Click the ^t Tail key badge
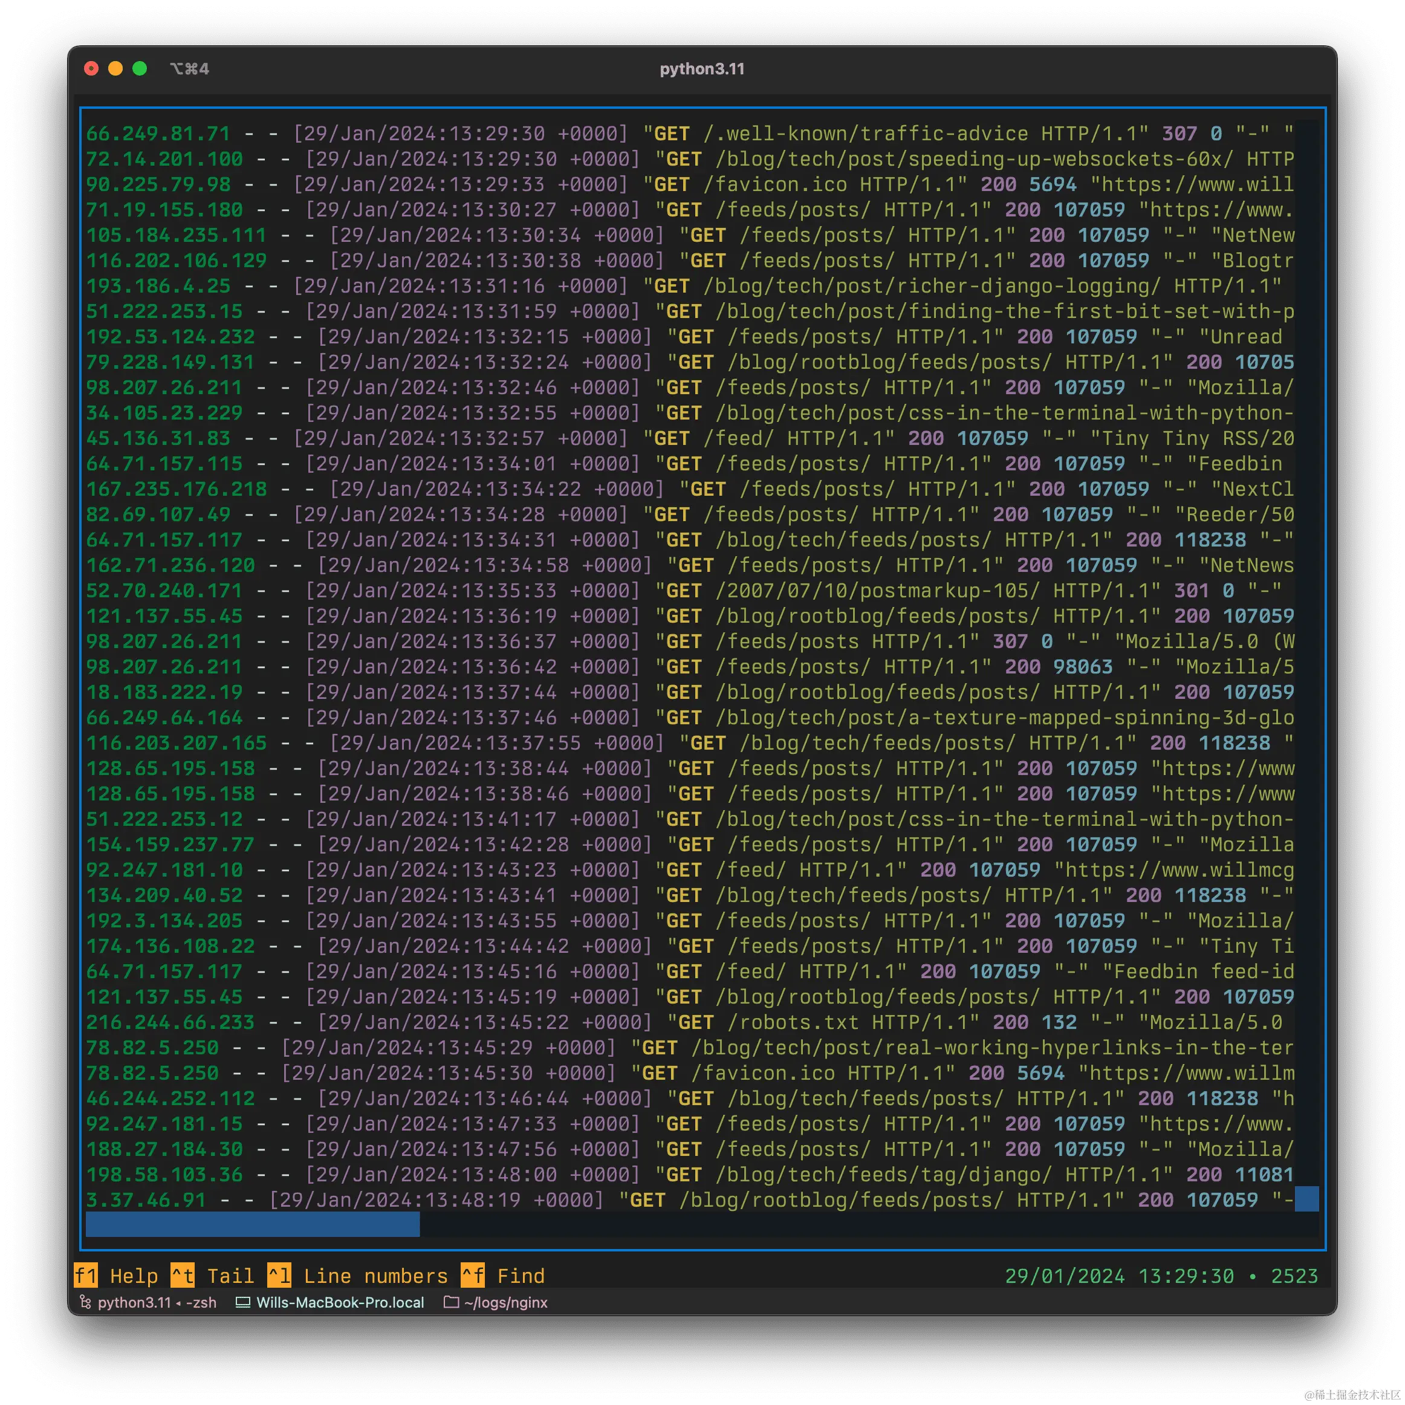 [x=183, y=1276]
